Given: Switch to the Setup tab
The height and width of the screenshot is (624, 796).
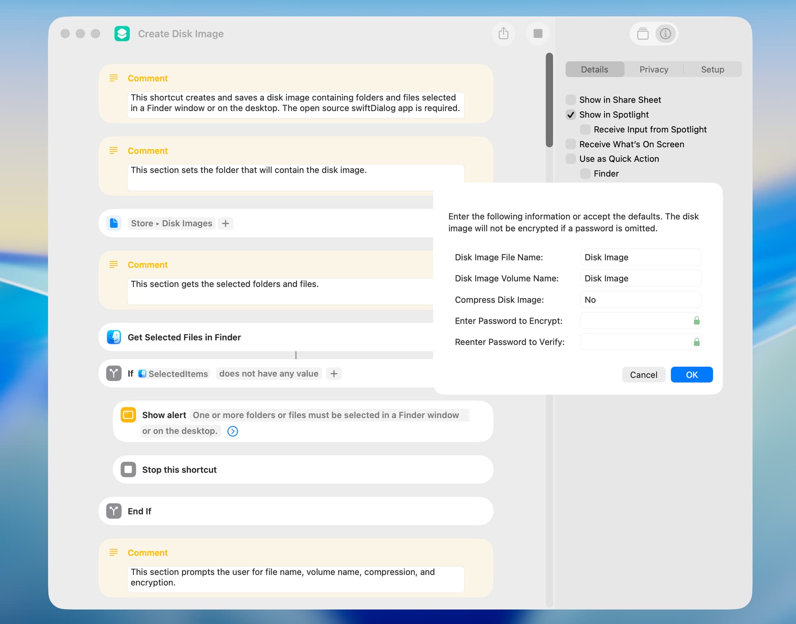Looking at the screenshot, I should [x=712, y=70].
